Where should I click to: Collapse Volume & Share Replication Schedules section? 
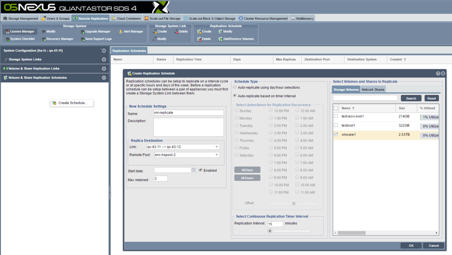104,78
